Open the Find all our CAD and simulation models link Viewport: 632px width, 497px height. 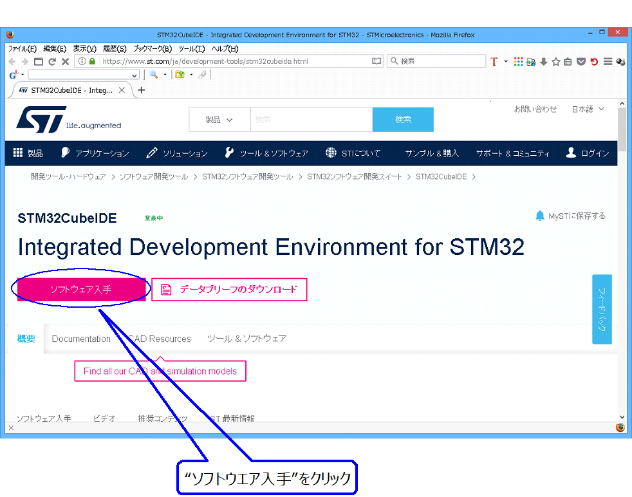point(160,371)
